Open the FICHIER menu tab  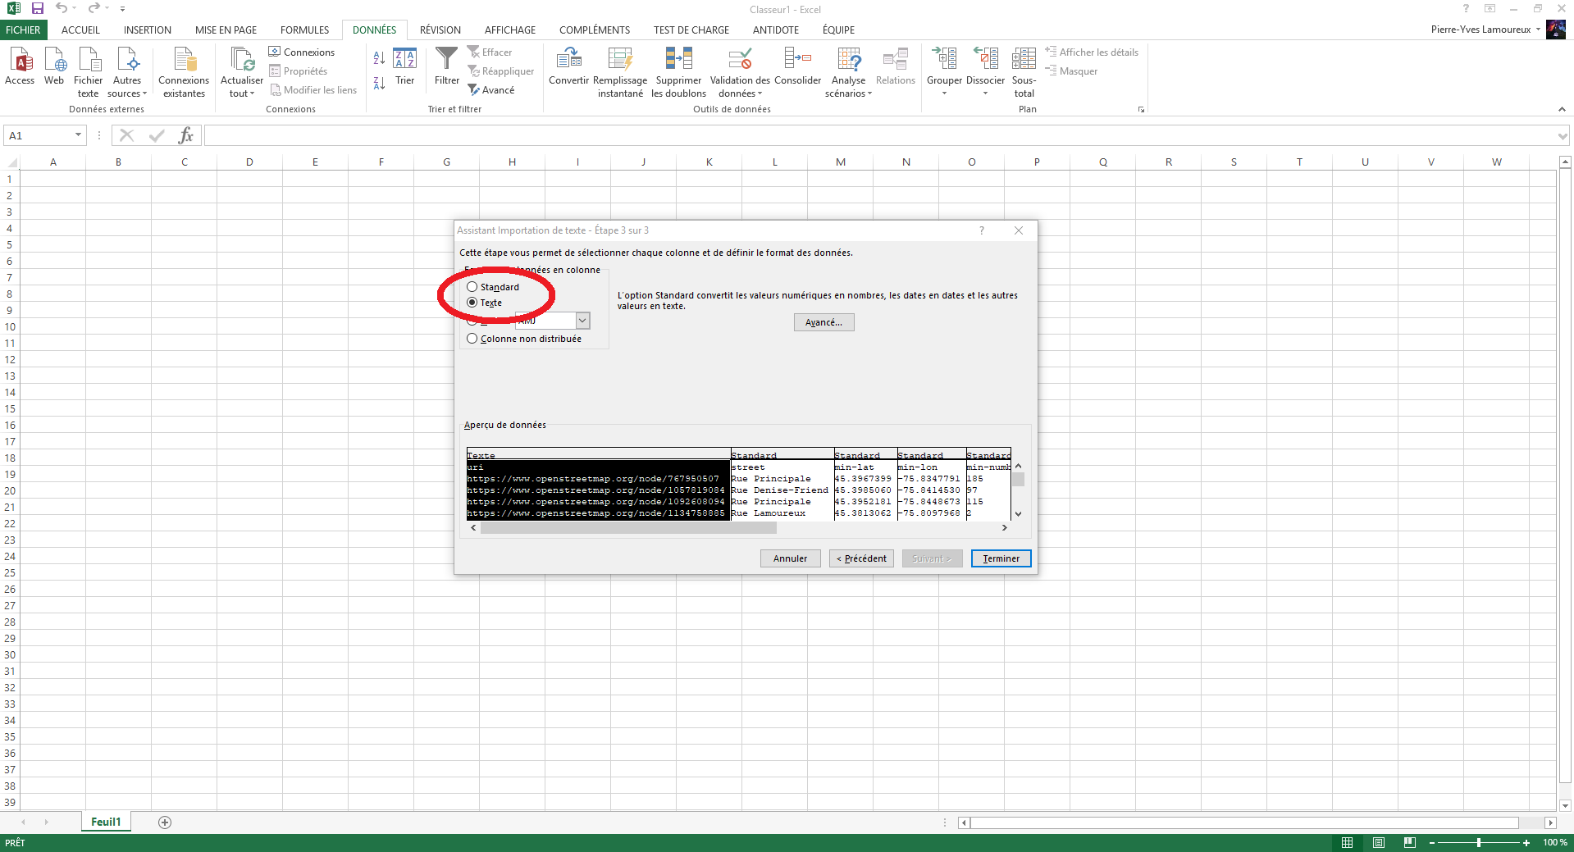[x=23, y=30]
